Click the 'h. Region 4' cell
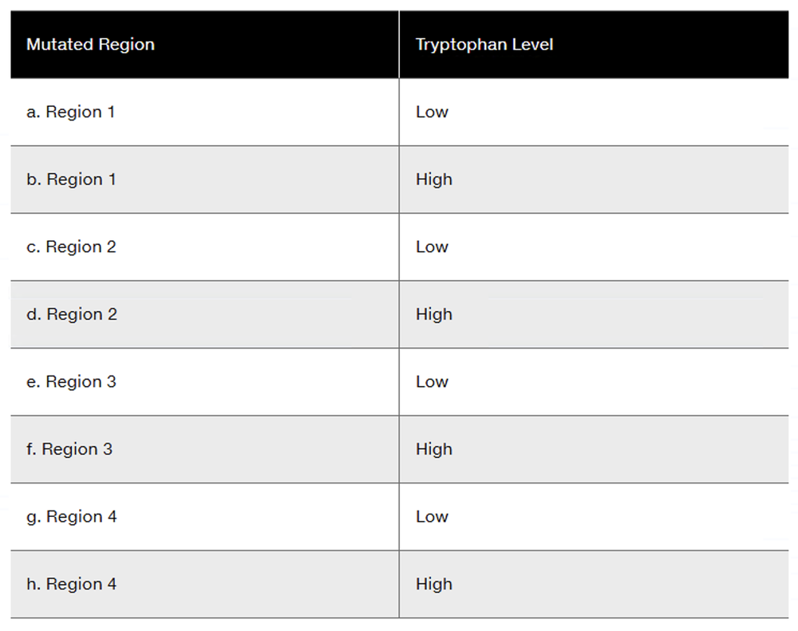This screenshot has width=798, height=631. point(72,584)
